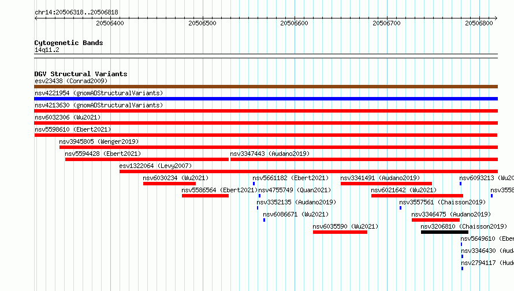This screenshot has width=514, height=291.
Task: Click the blue marker under nsv6086671 (Wu2021)
Action: pyautogui.click(x=264, y=220)
